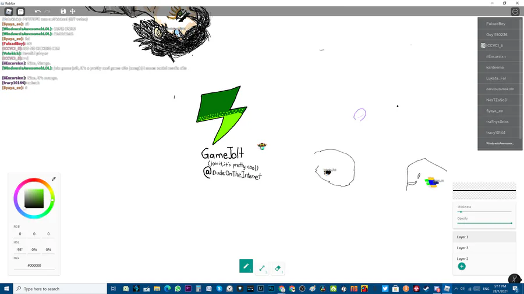Open File Explorer from taskbar
Viewport: 524px width, 294px height.
tap(157, 289)
